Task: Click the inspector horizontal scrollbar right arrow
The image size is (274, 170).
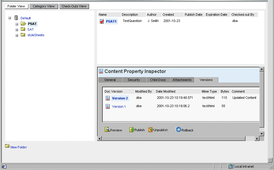Action: point(257,139)
